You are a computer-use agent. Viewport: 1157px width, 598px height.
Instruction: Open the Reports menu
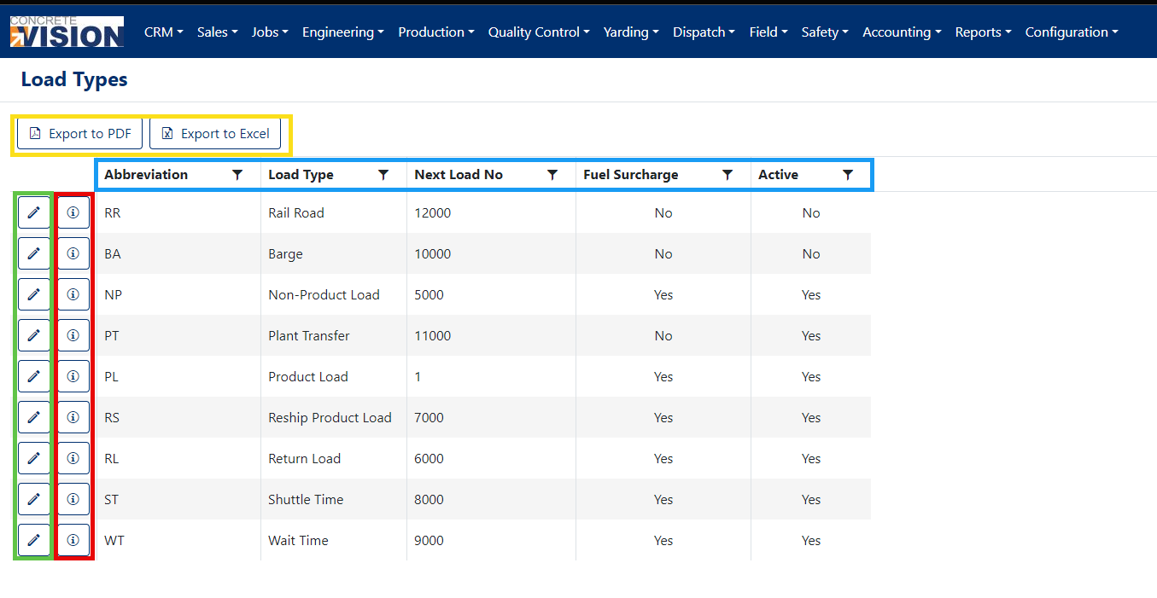pyautogui.click(x=983, y=32)
